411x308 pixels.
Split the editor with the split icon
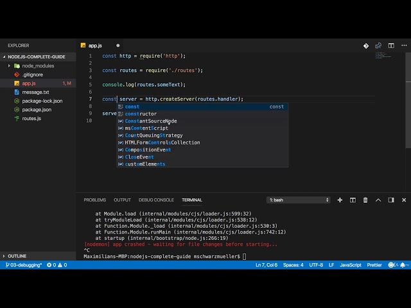(x=391, y=46)
